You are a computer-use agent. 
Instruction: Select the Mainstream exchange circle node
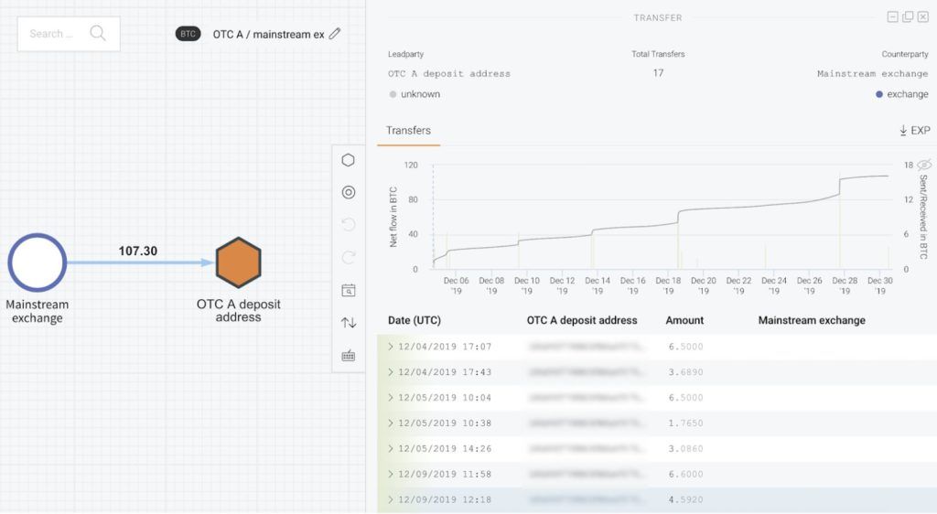37,262
